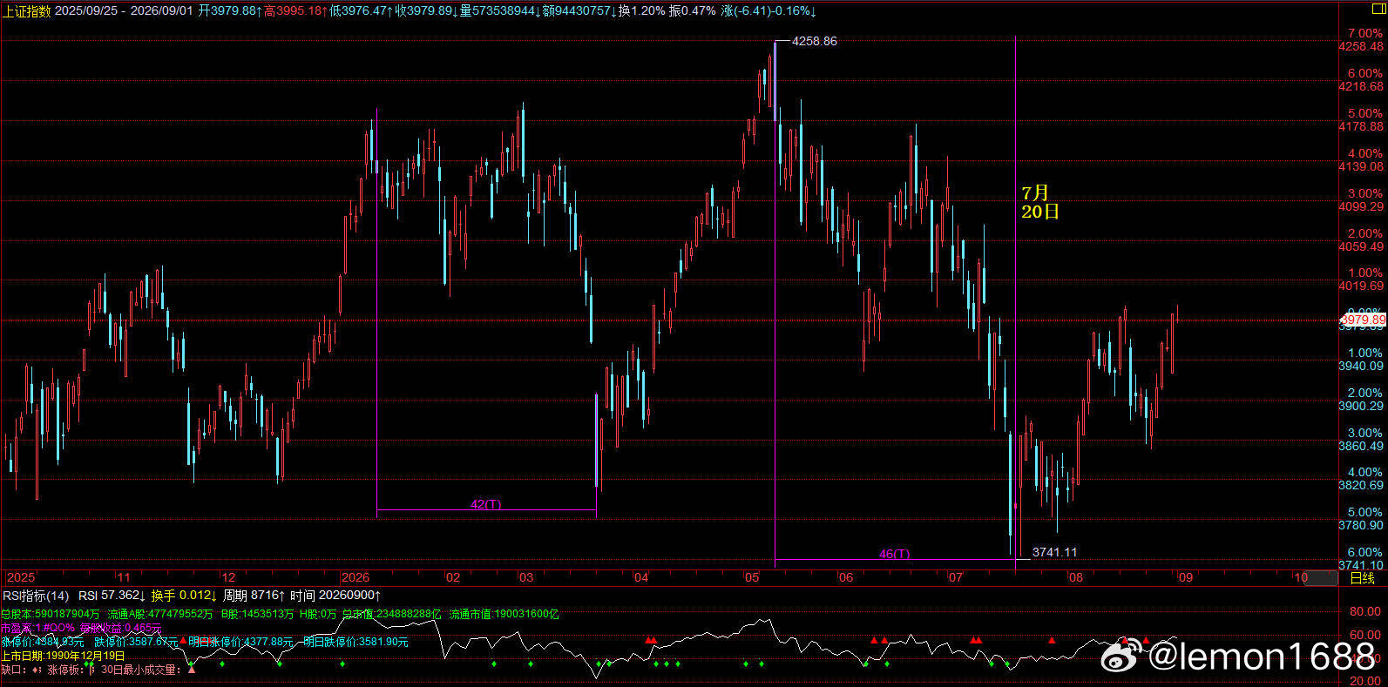Click the 上证指数 chart title
The width and height of the screenshot is (1388, 687).
[26, 10]
